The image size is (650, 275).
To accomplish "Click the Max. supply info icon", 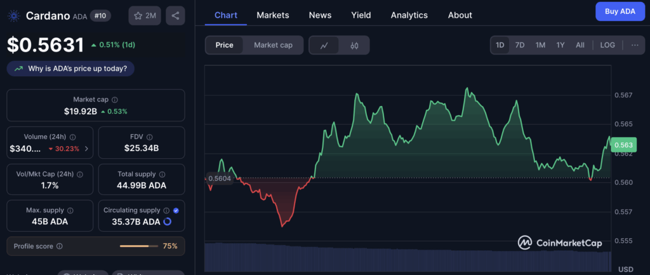I will pyautogui.click(x=70, y=210).
